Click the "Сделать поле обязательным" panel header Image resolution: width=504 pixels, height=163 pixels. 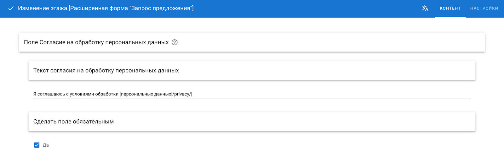[x=73, y=122]
